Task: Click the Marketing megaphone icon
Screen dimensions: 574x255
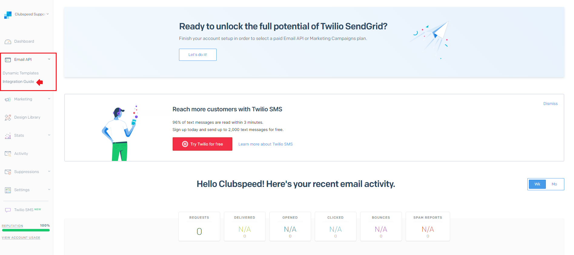Action: (x=8, y=100)
